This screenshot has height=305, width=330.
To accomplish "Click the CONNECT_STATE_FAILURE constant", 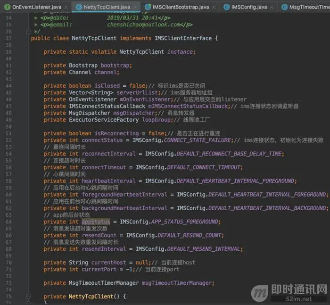I will point(198,140).
